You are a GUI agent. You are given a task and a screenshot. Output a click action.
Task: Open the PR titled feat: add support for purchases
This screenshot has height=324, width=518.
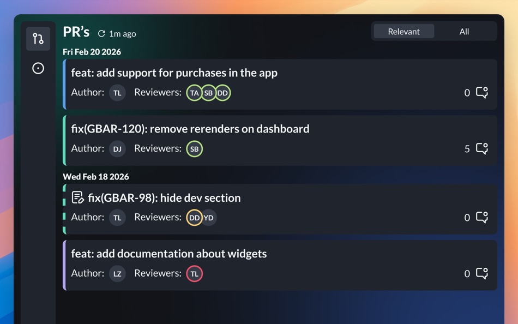pos(174,73)
